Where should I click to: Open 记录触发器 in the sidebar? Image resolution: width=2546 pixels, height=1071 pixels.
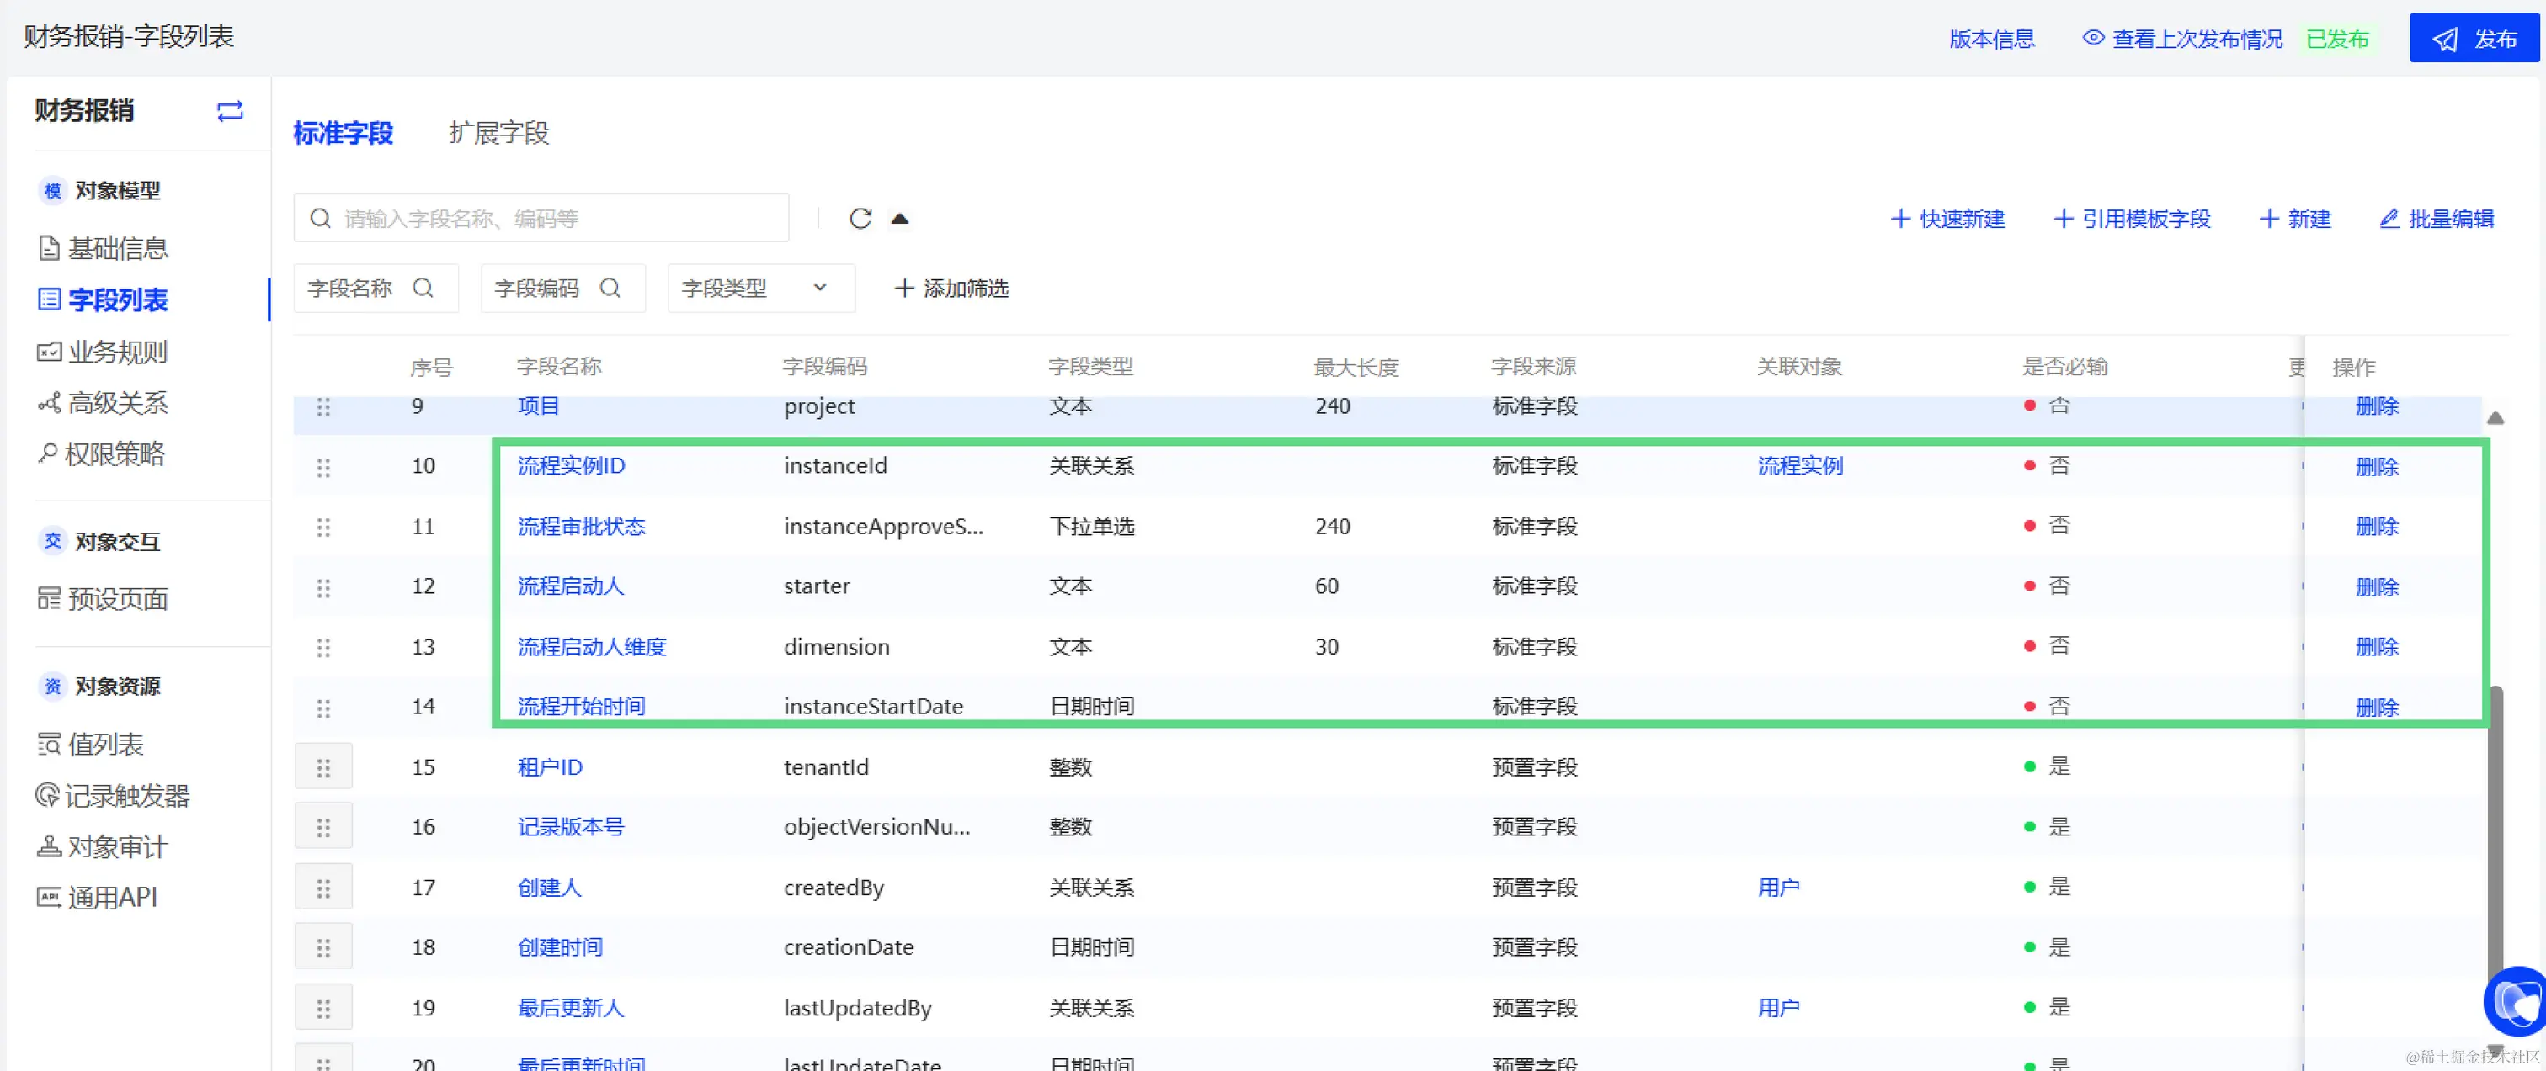126,795
